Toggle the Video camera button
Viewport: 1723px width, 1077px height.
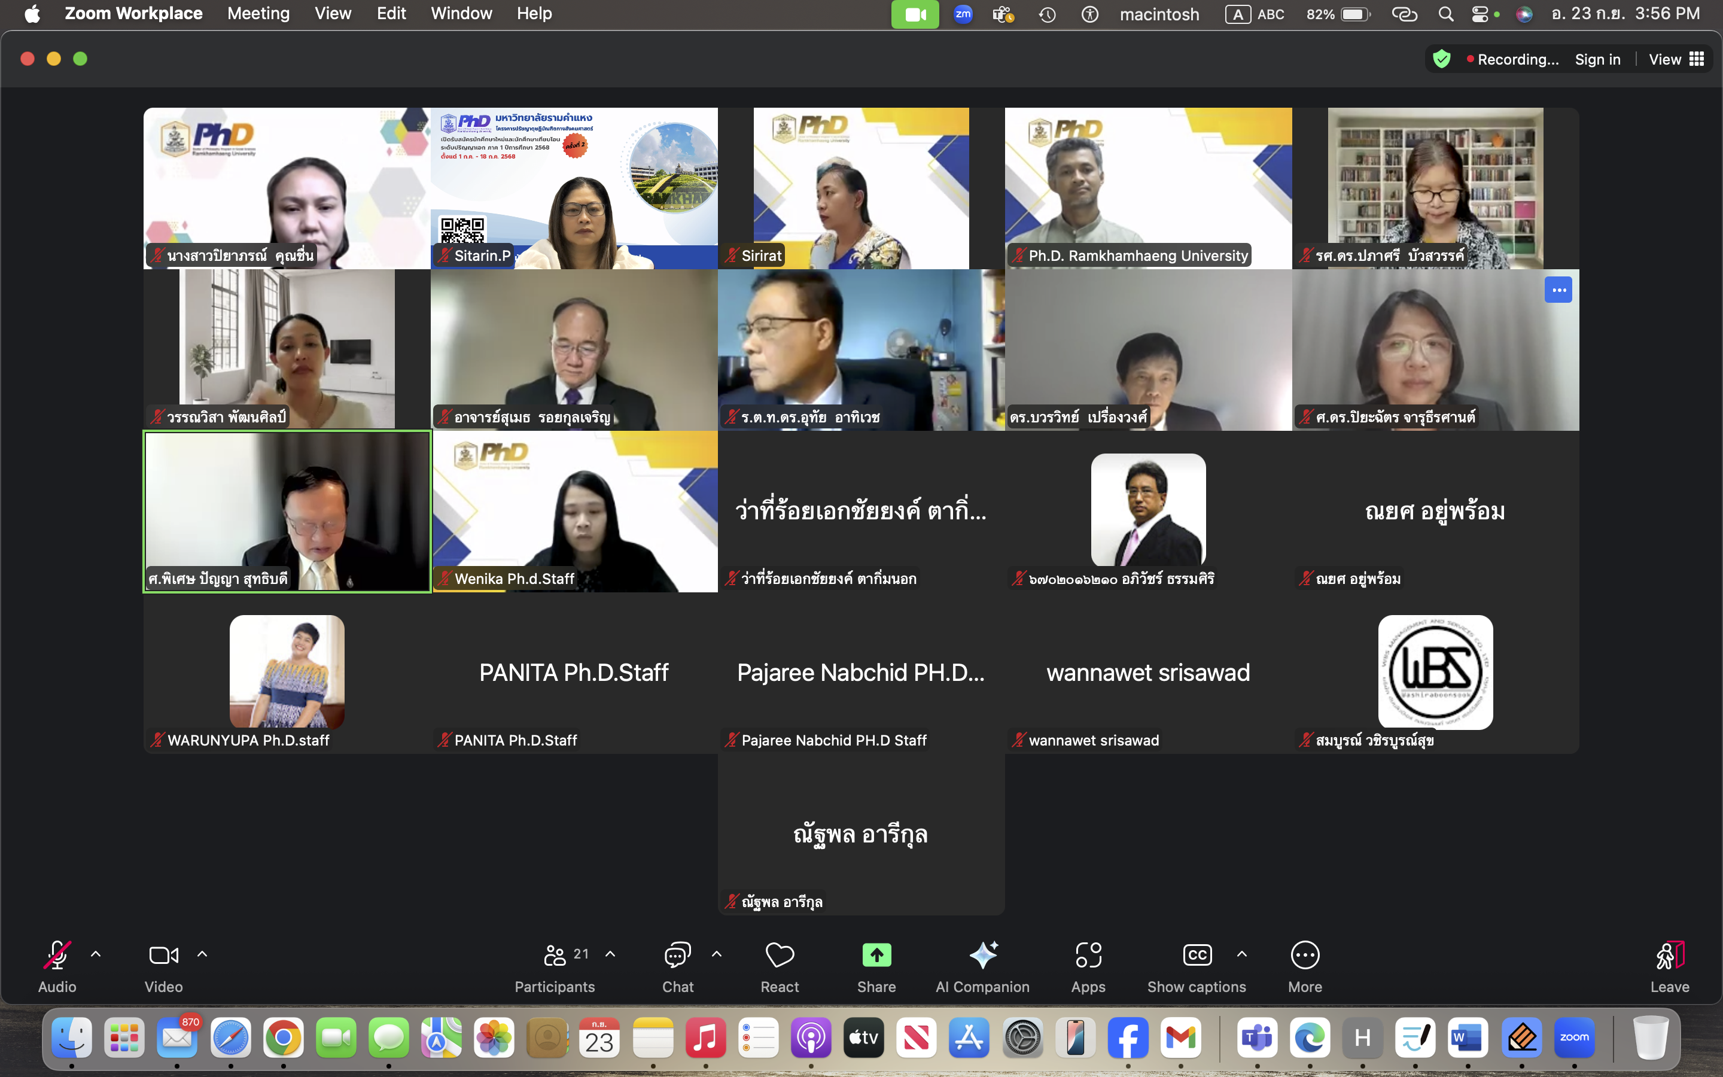[163, 955]
